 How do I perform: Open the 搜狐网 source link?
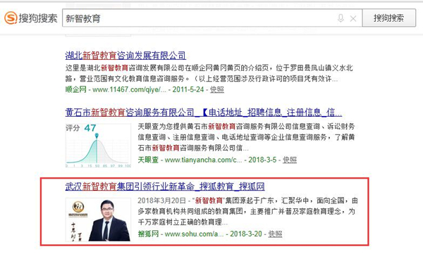pyautogui.click(x=148, y=234)
